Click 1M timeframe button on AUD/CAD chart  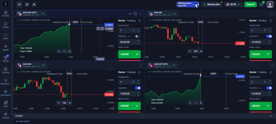tap(64, 103)
